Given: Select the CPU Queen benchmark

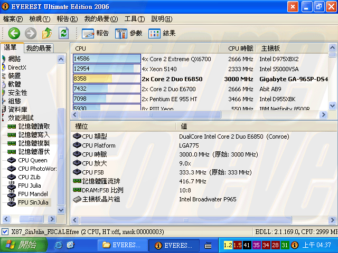Looking at the screenshot, I should (32, 160).
